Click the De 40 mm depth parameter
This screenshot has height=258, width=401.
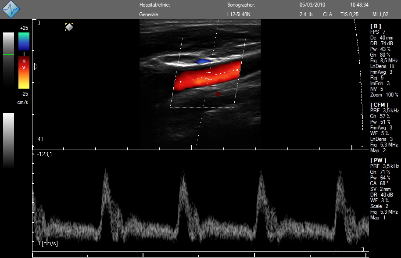[382, 38]
